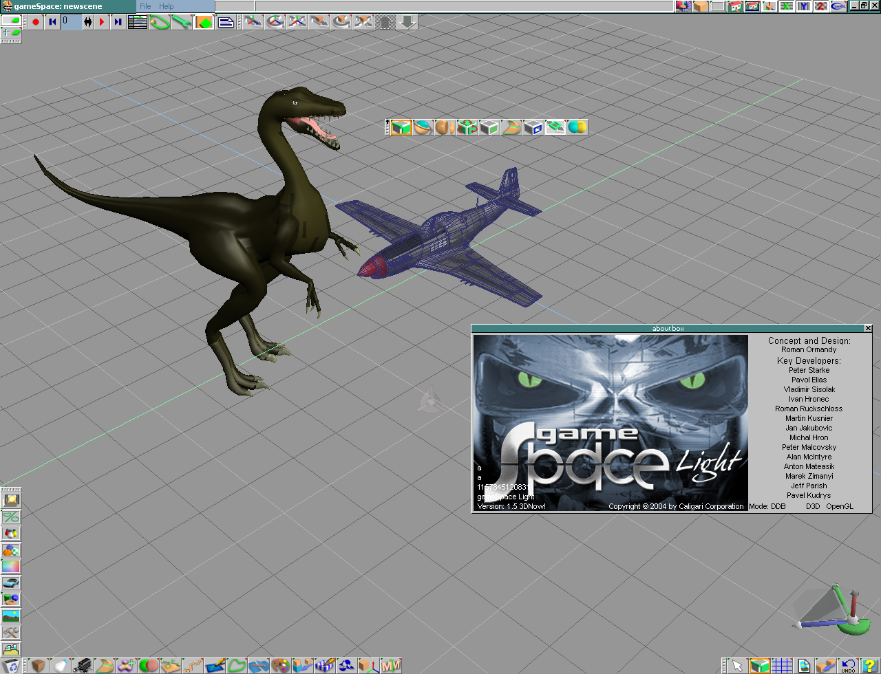Click the house view icon on green
881x674 pixels.
[x=735, y=6]
